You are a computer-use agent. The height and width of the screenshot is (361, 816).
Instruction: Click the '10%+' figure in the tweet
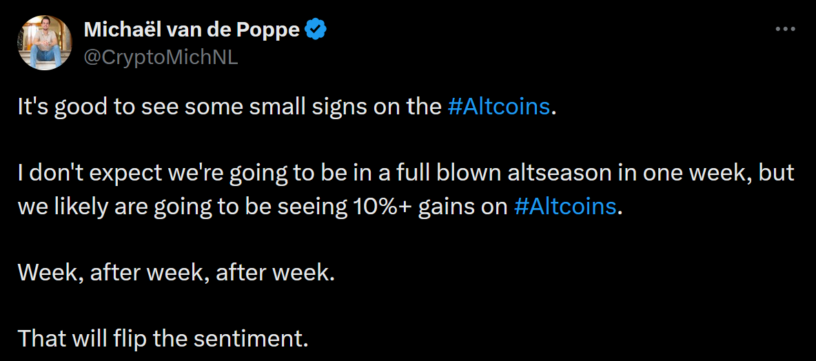point(374,207)
